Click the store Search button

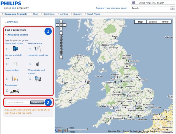point(37,103)
